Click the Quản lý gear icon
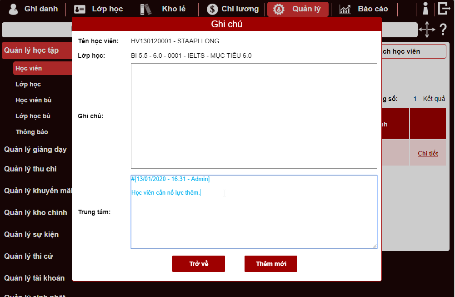The height and width of the screenshot is (297, 455). (x=279, y=9)
